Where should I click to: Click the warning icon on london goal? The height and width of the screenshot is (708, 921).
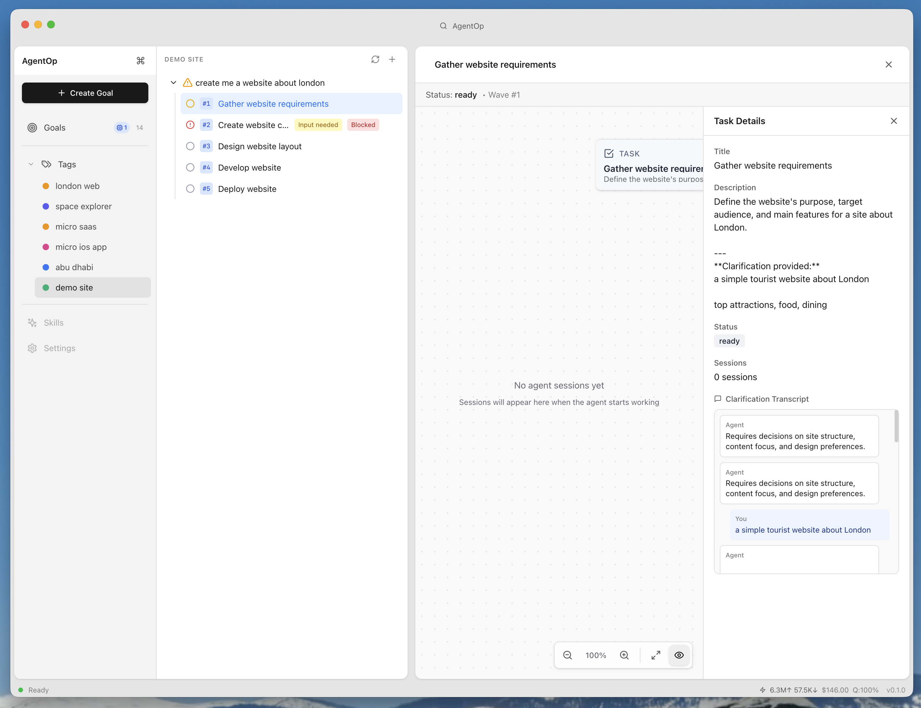coord(188,83)
